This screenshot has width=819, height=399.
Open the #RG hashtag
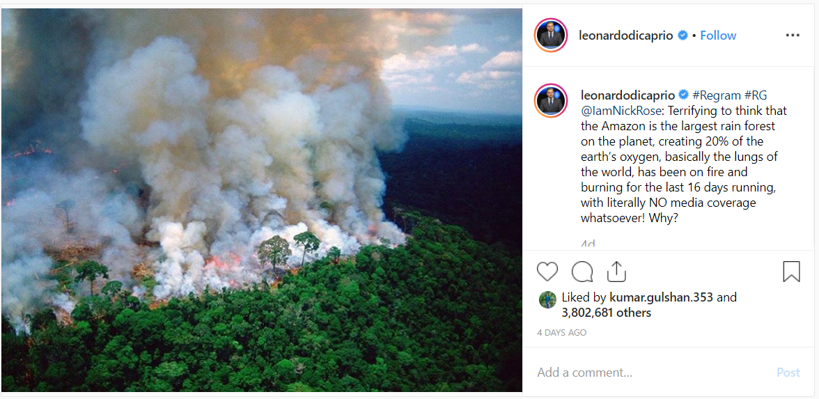[756, 95]
